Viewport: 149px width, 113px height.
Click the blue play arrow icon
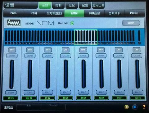pos(135,107)
